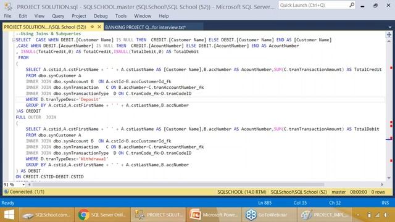Open PROJECT_IMPL taskbar item
Image resolution: width=395 pixels, height=222 pixels.
(325, 215)
